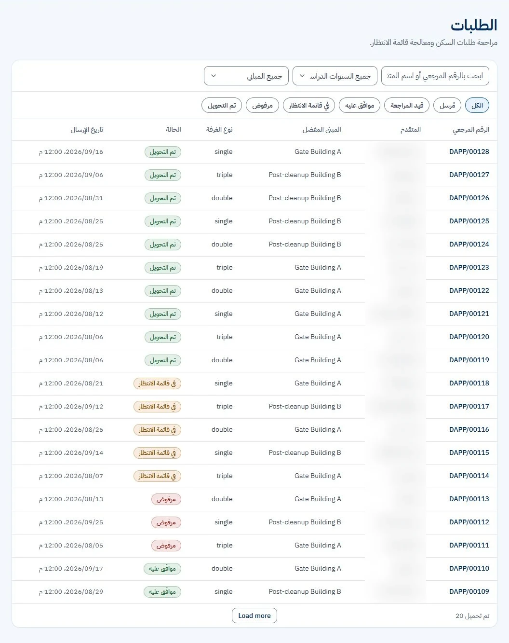Filter by مرفوض status chip

[x=262, y=105]
